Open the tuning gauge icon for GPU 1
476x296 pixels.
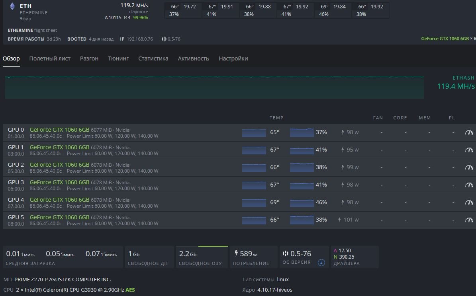click(469, 150)
